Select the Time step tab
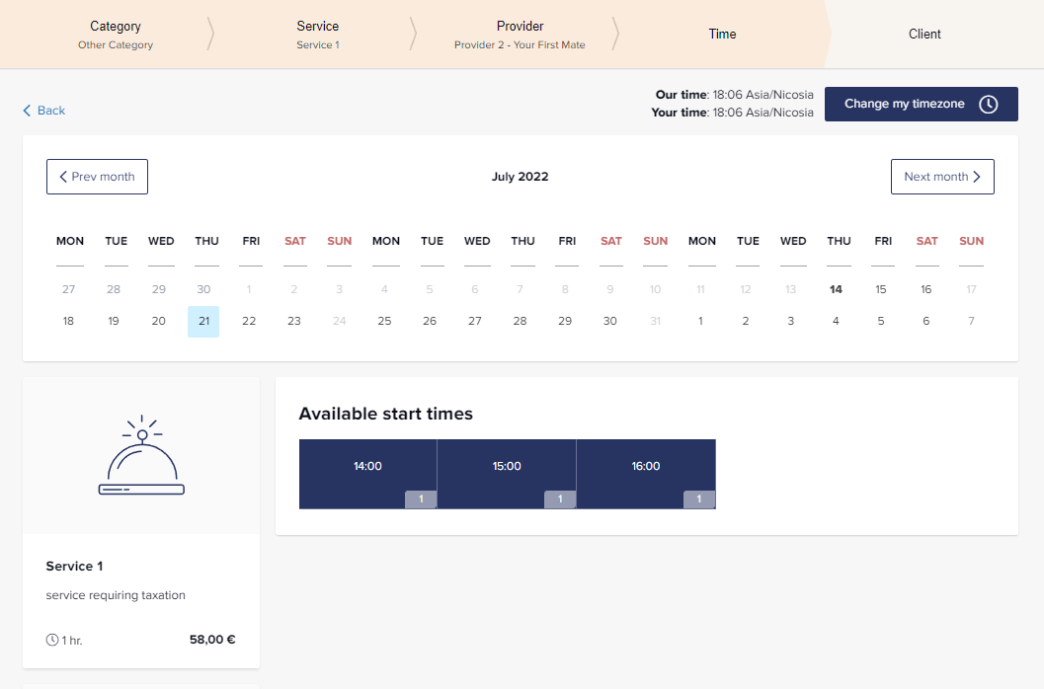1044x689 pixels. pos(722,34)
